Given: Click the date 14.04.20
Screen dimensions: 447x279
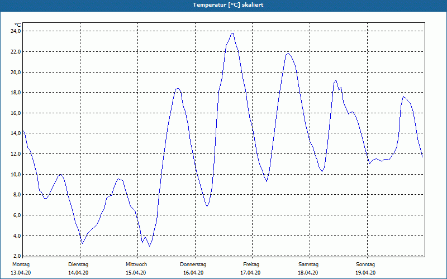Looking at the screenshot, I should click(78, 273).
